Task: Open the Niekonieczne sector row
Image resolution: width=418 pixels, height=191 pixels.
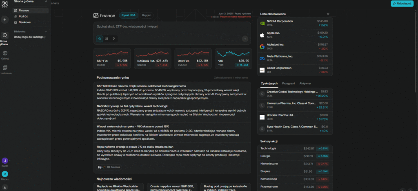Action: tap(295, 164)
